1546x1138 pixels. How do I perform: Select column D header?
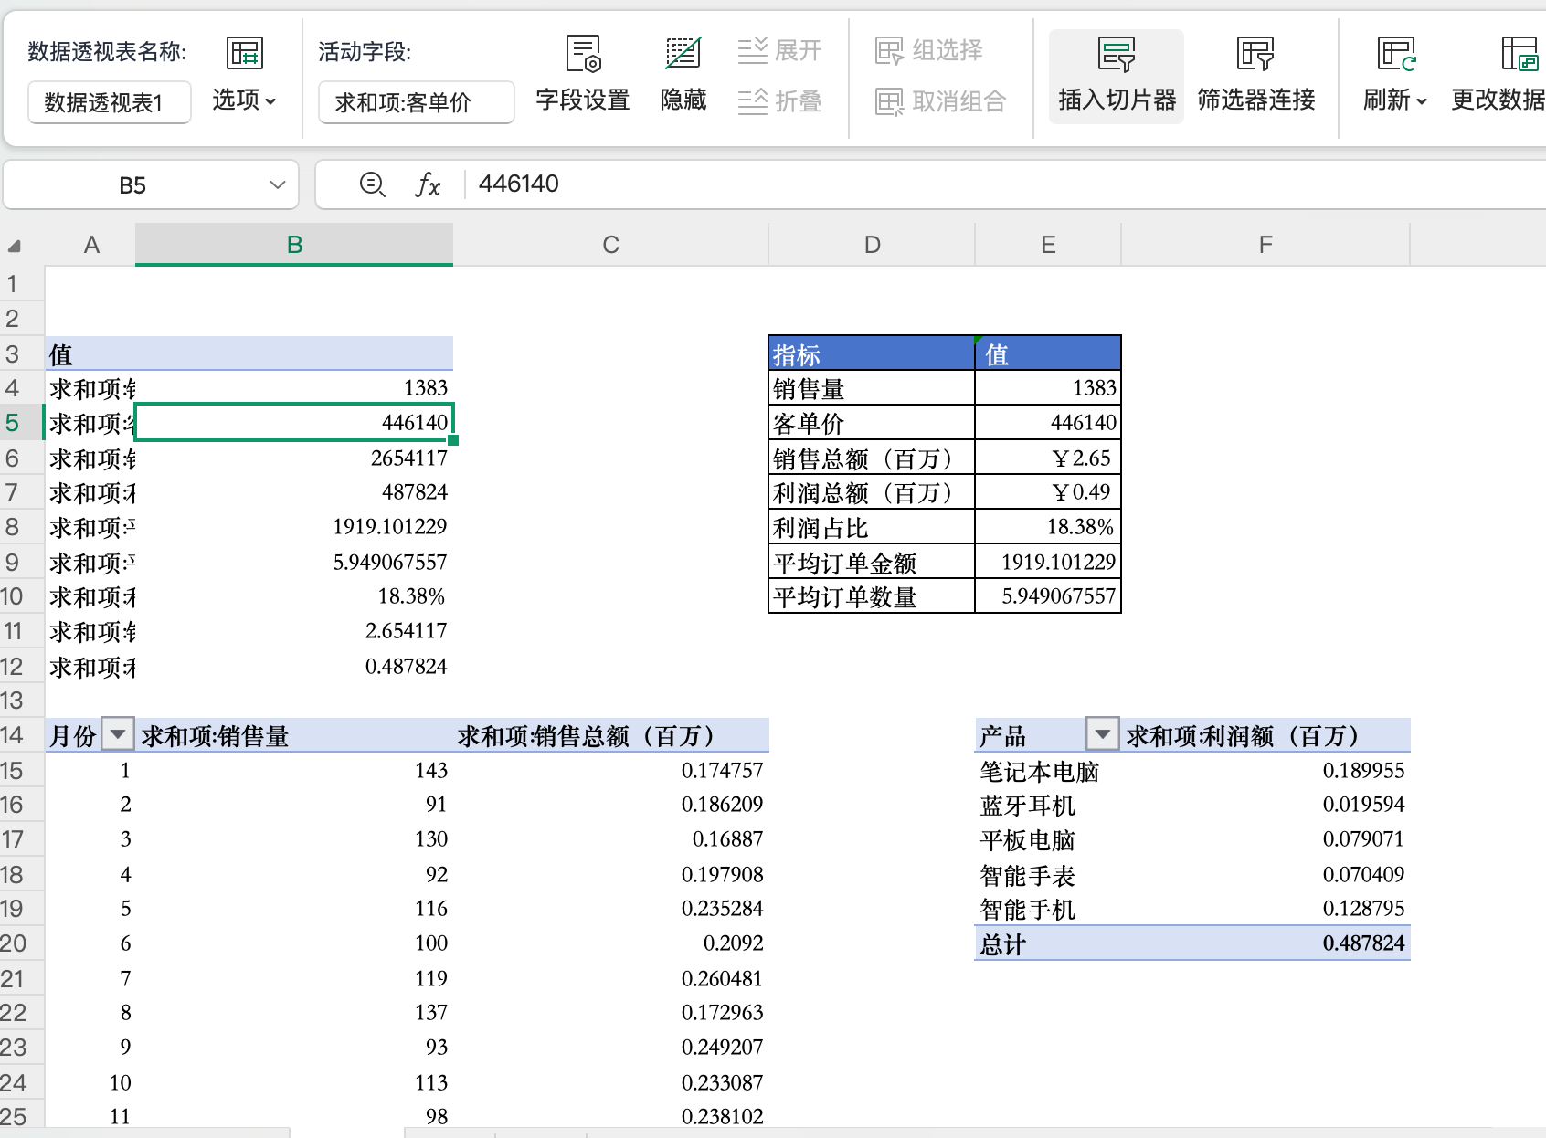[x=872, y=245]
